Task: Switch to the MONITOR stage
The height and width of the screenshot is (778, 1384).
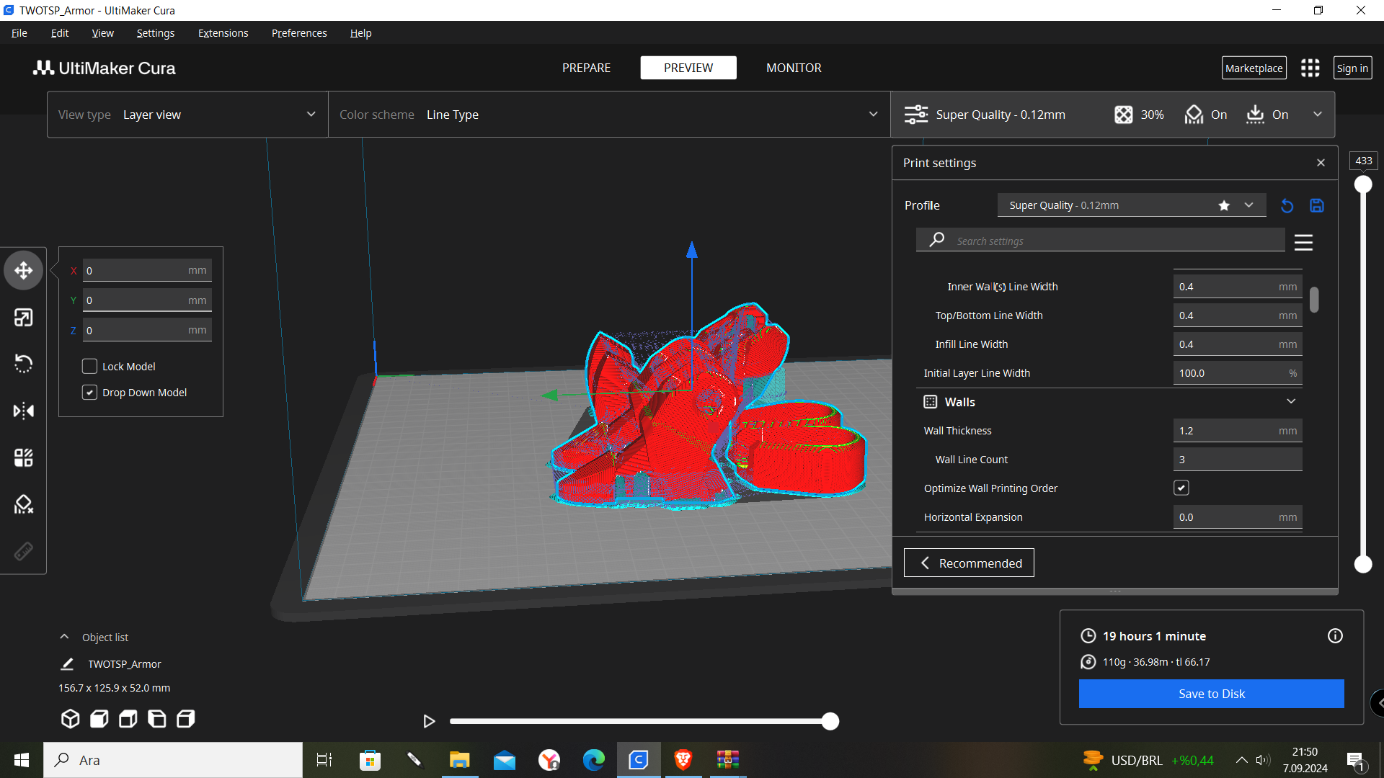Action: tap(794, 68)
